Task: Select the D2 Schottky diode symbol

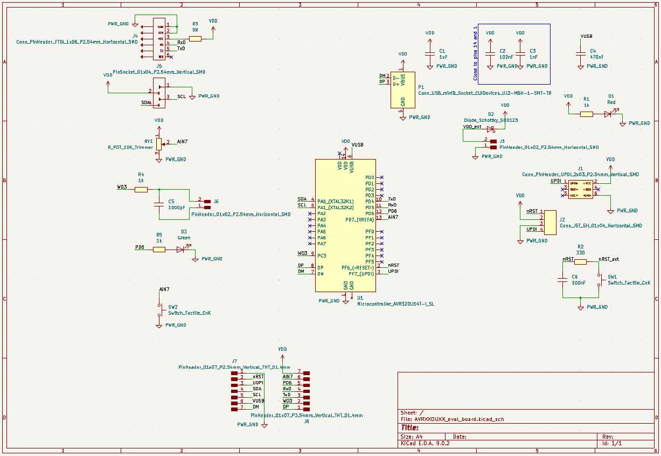Action: click(490, 129)
